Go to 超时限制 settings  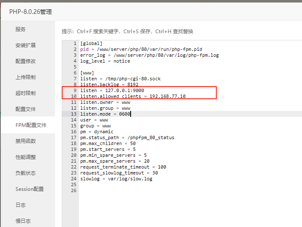[26, 93]
